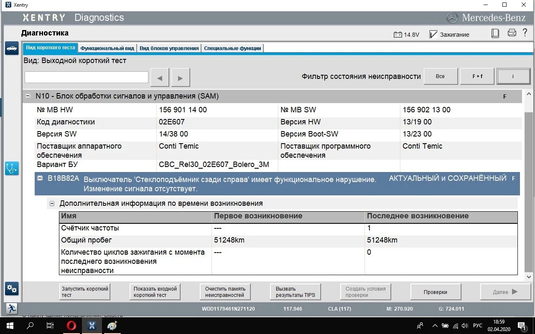Select diagnosis code 02E607
Viewport: 535px width, 334px height.
(x=172, y=122)
